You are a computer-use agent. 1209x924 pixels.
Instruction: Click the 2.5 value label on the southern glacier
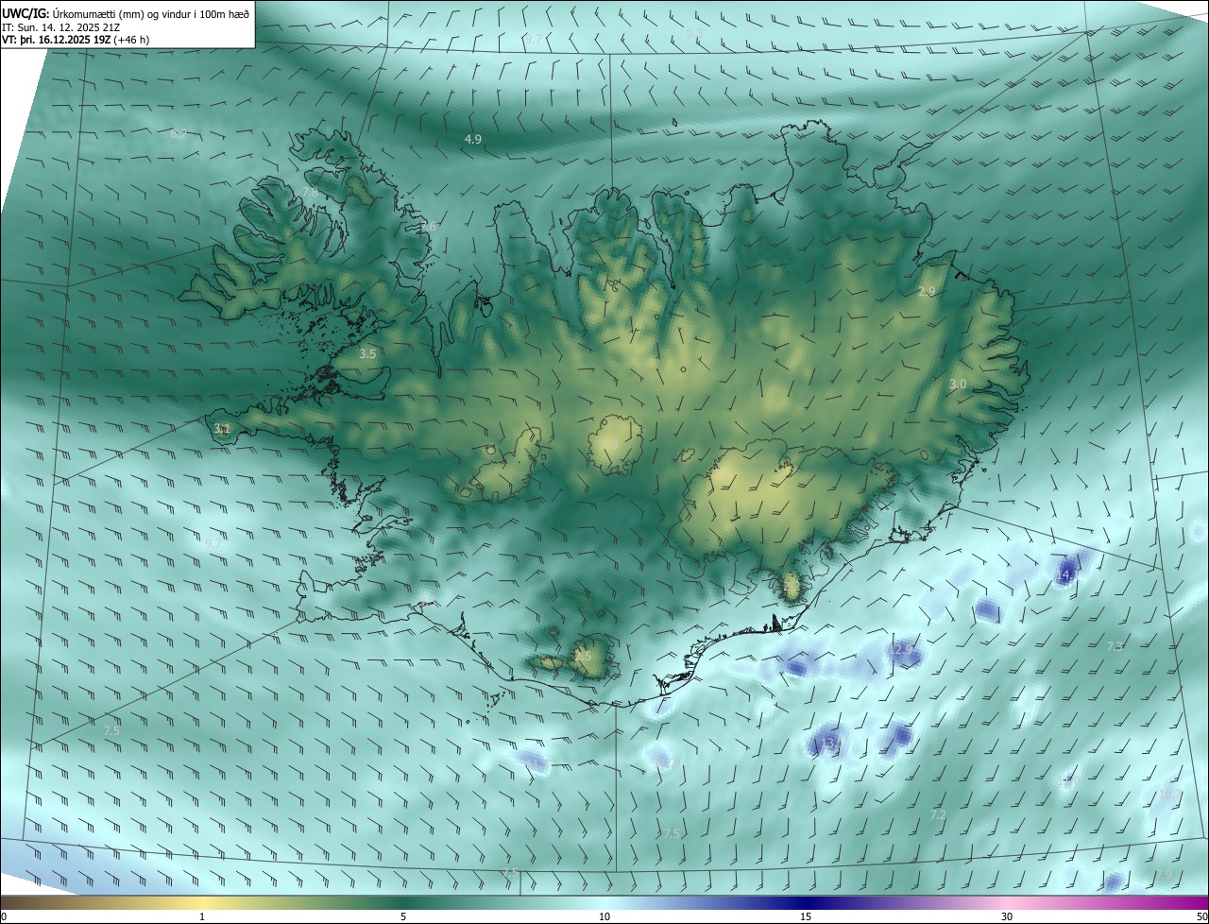pos(583,656)
